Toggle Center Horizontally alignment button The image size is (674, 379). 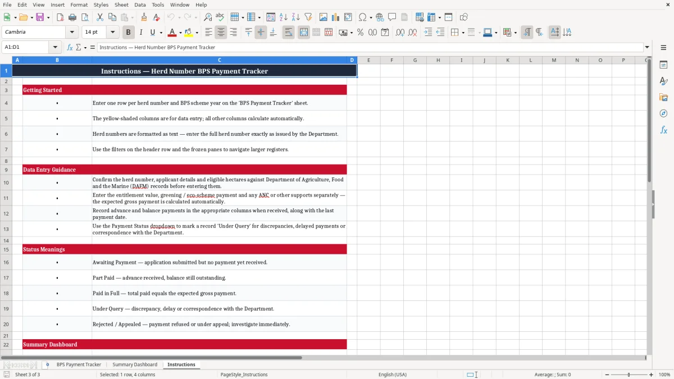(221, 33)
